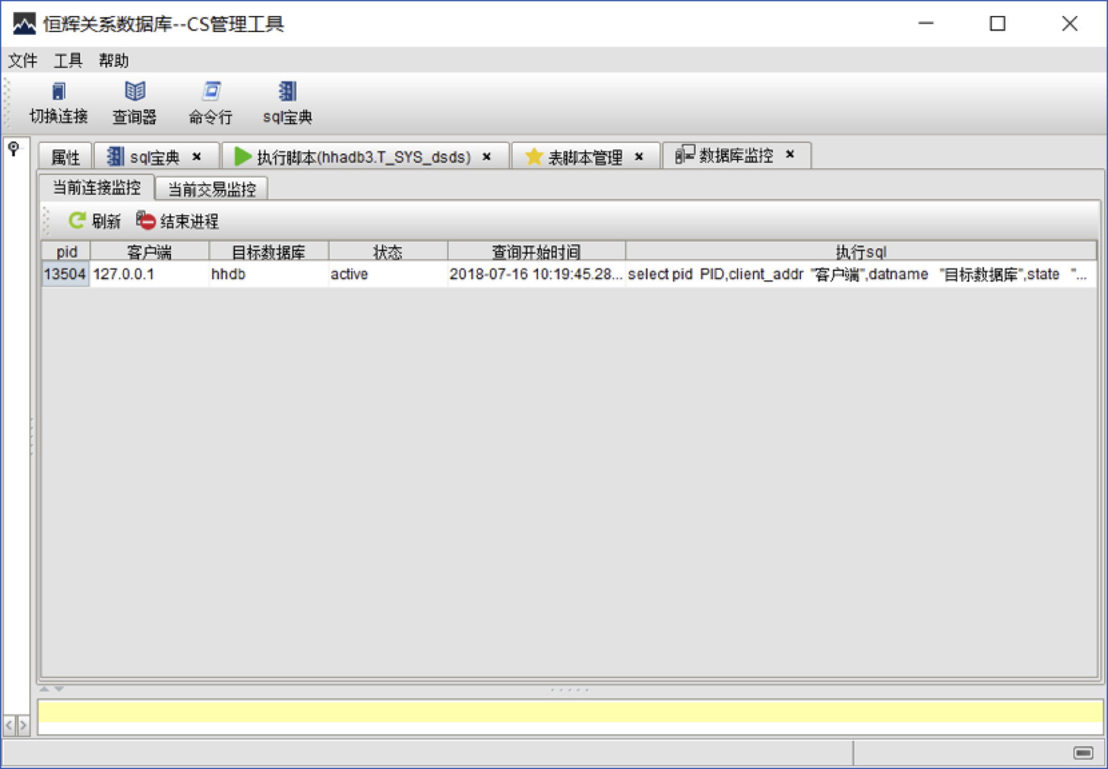Open the 工具 menu
The width and height of the screenshot is (1108, 769).
click(68, 61)
